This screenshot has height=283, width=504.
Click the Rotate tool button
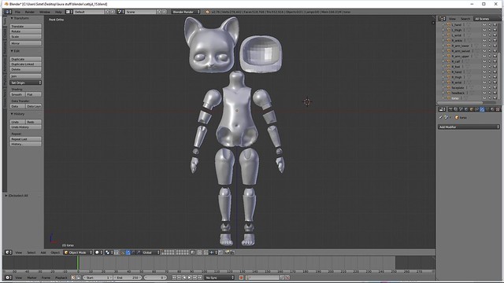pos(25,31)
